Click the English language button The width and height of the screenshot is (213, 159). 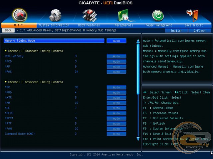(176, 30)
